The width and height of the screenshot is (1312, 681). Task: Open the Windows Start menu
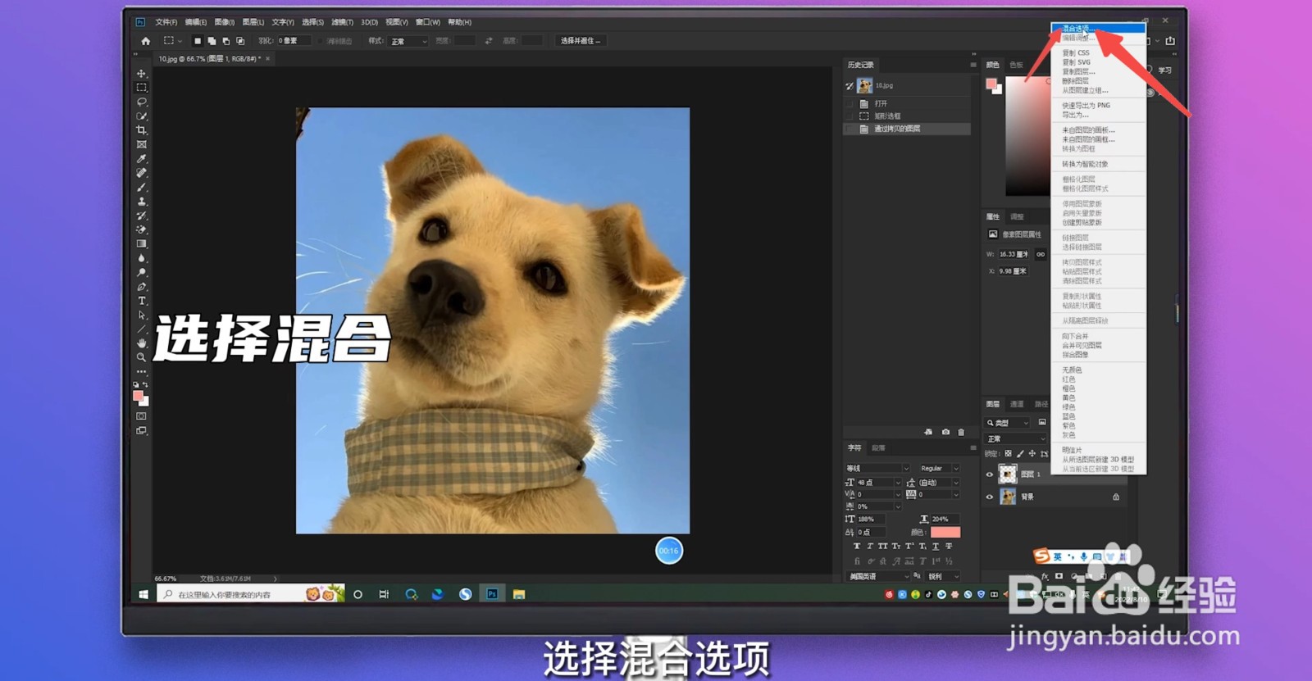tap(143, 594)
